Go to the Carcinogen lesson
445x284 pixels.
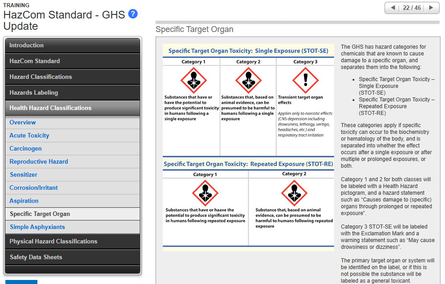pos(26,149)
